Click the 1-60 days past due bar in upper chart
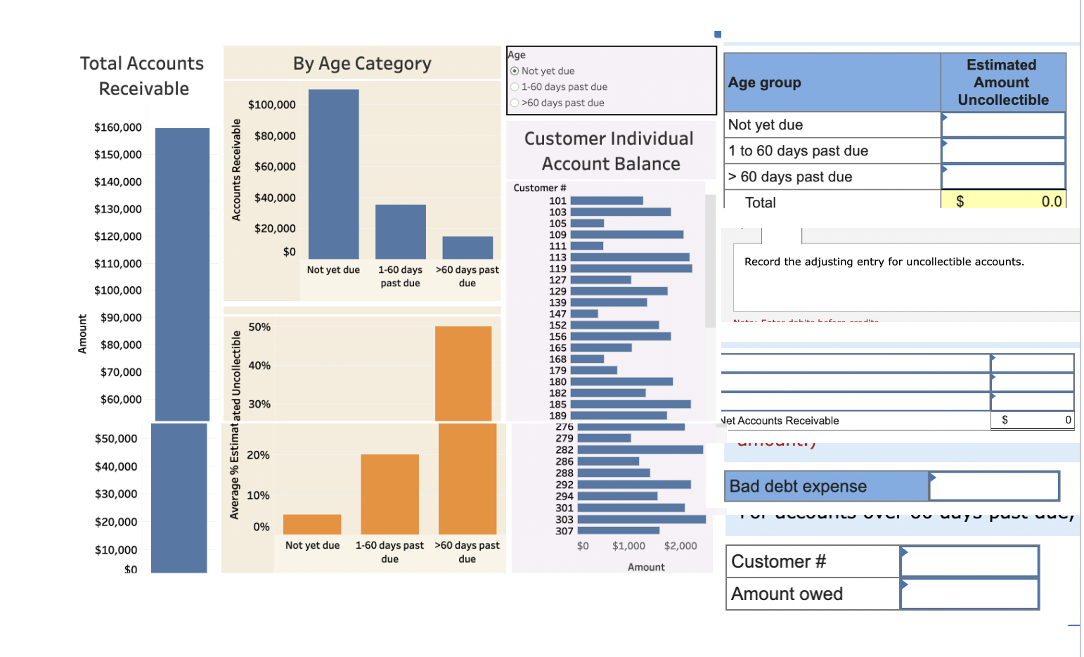The height and width of the screenshot is (657, 1084). (x=400, y=229)
